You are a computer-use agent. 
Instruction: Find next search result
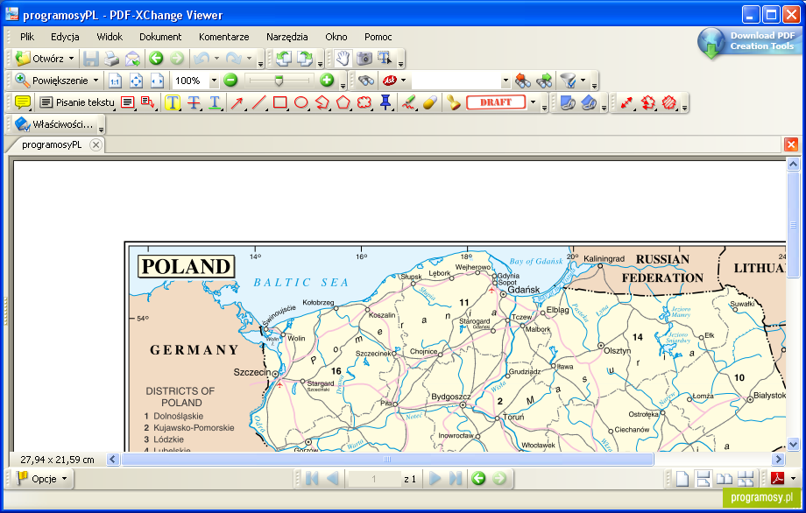544,81
